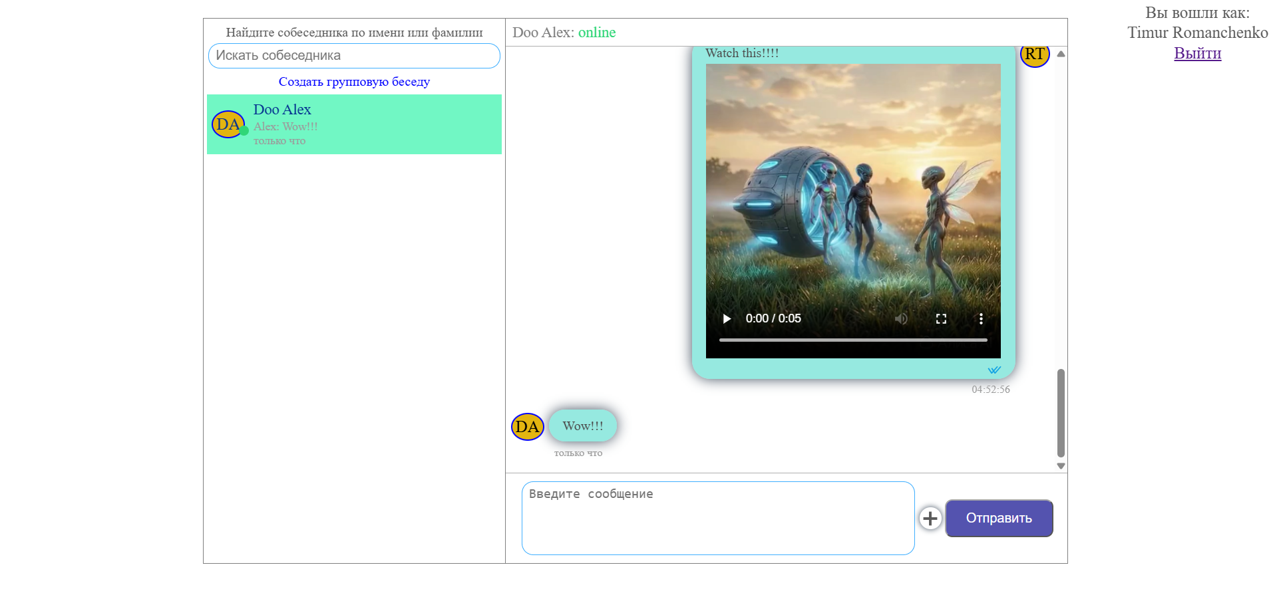Viewport: 1271px width, 599px height.
Task: Click the chat scrollbar down arrow
Action: [1061, 466]
